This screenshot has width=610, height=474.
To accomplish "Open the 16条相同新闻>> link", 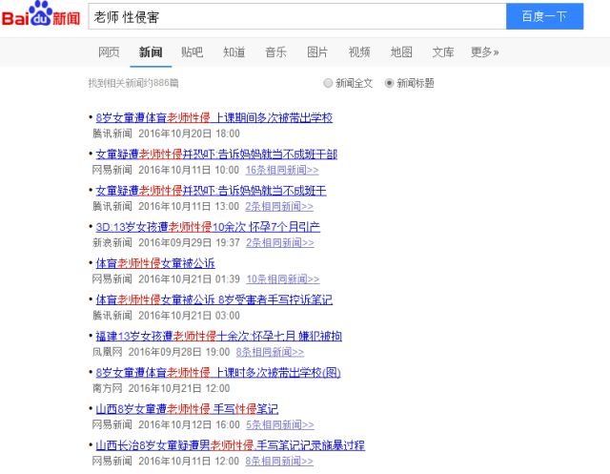I will click(x=282, y=170).
